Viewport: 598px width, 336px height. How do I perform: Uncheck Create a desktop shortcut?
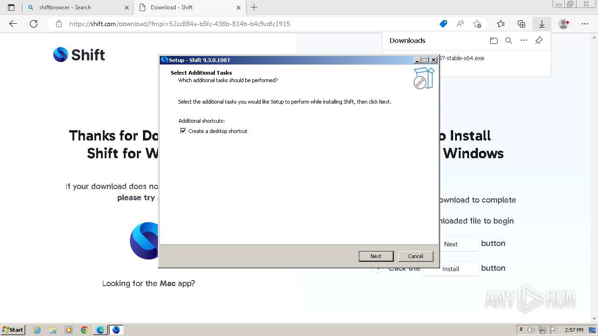click(183, 131)
